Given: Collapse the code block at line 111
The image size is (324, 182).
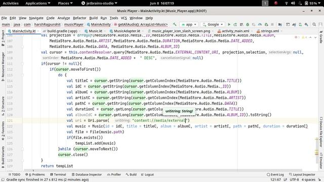Looking at the screenshot, I should [x=22, y=64].
